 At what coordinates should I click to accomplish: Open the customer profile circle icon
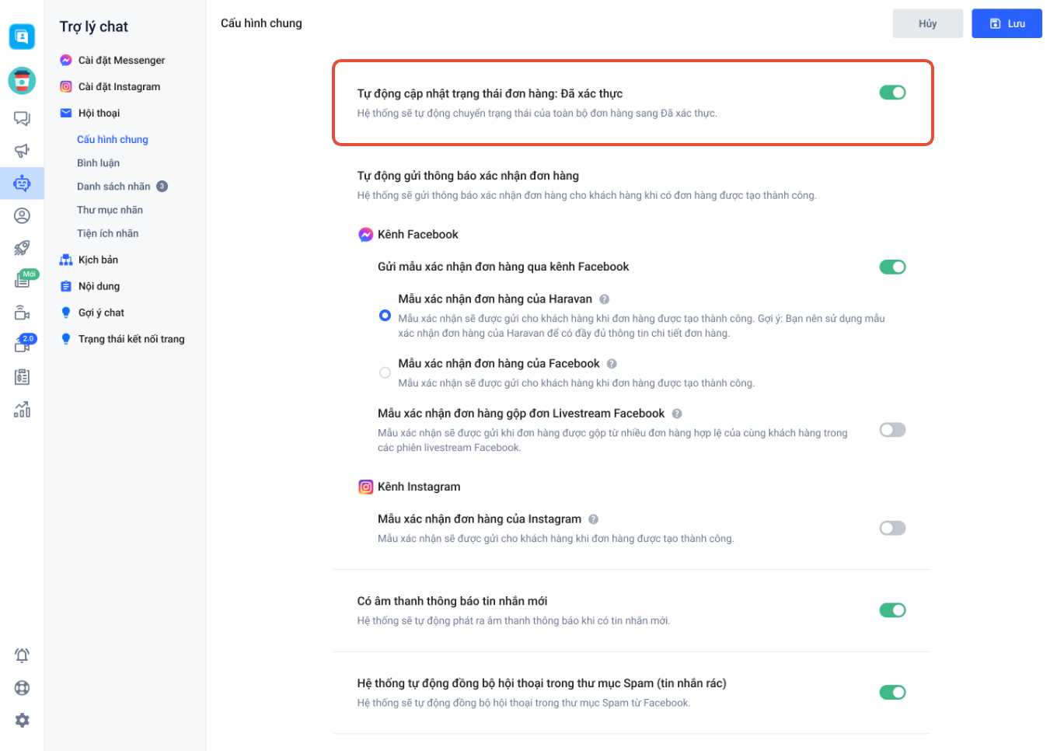point(22,215)
